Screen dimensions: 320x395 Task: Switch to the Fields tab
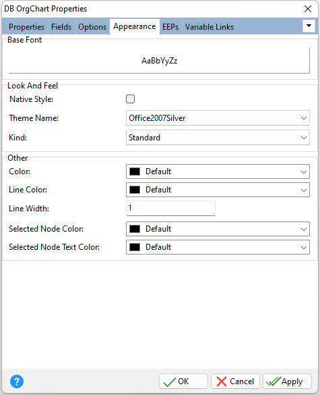(61, 27)
